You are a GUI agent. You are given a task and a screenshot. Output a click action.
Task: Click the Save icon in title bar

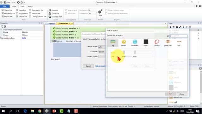(5, 2)
